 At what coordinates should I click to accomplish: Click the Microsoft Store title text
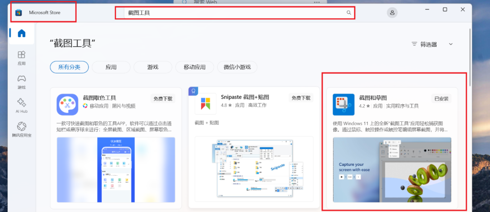[44, 13]
